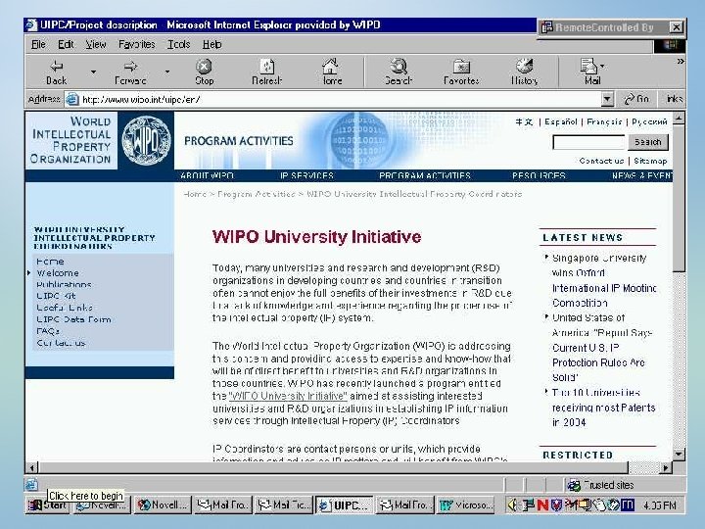Open the Sitemap link
This screenshot has width=705, height=529.
tap(650, 161)
